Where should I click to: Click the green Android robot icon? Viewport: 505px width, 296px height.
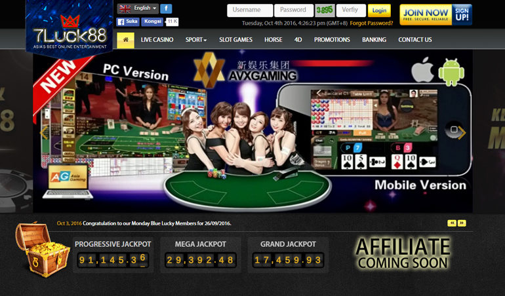tap(451, 72)
